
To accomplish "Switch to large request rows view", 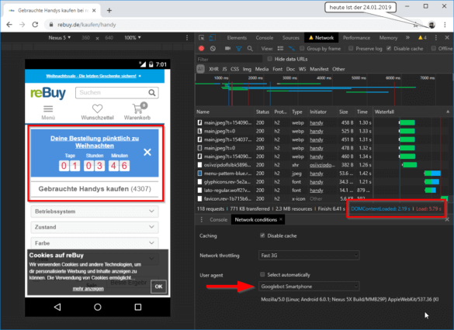I will click(280, 49).
